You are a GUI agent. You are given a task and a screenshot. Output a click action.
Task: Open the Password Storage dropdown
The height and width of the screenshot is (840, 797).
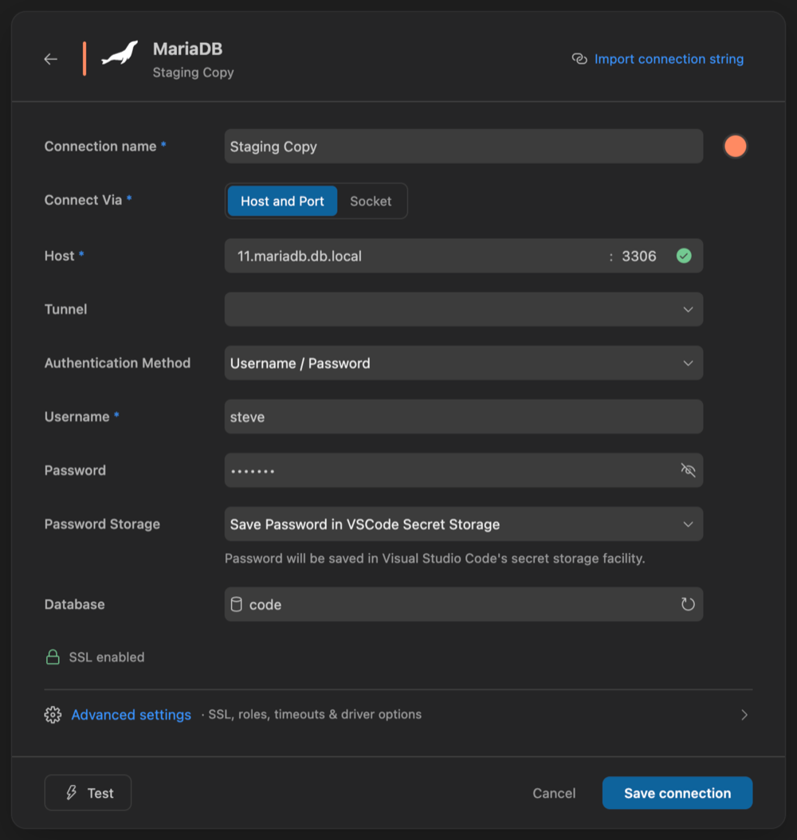pos(464,524)
